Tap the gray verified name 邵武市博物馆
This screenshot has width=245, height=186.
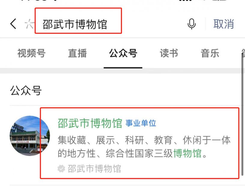[x=94, y=169]
